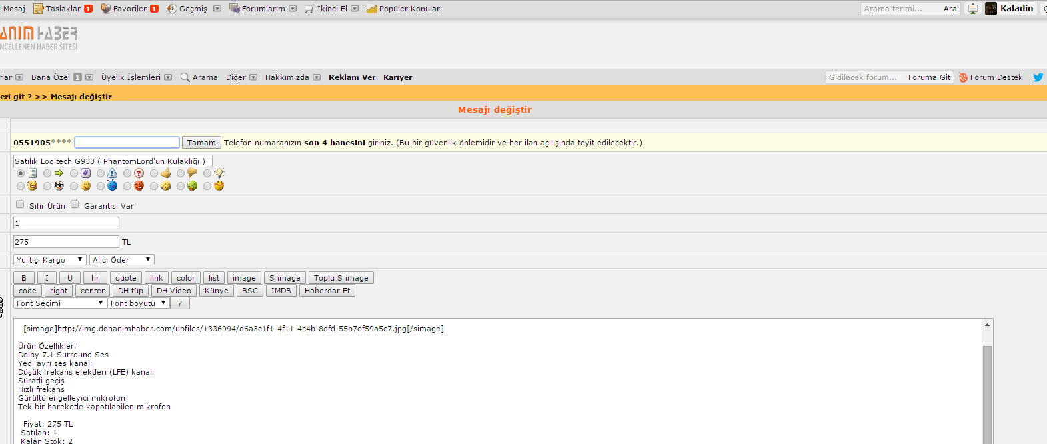This screenshot has height=444, width=1047.
Task: Open the Font boyutu dropdown
Action: point(138,303)
